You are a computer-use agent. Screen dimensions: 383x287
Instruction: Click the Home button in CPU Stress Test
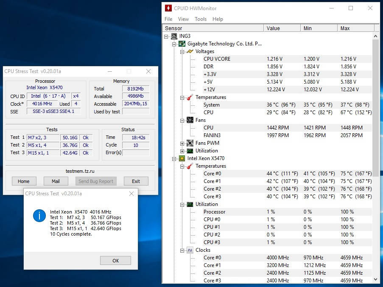[x=24, y=181]
